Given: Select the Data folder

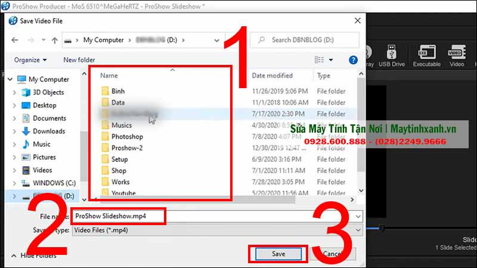Looking at the screenshot, I should click(x=117, y=102).
